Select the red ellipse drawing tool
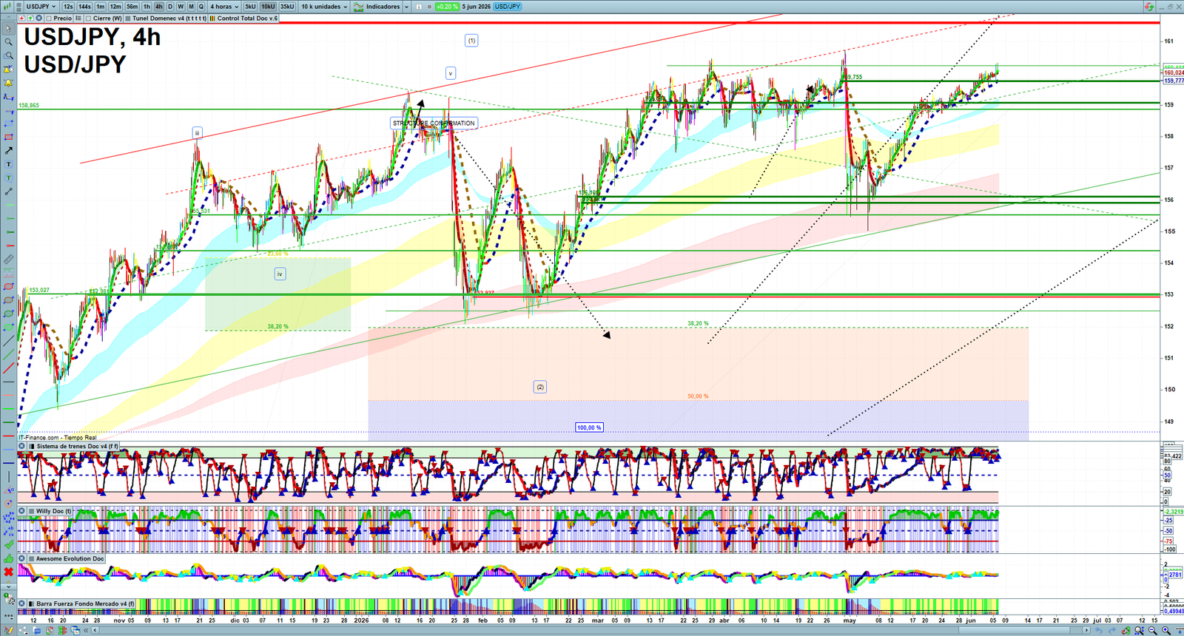The width and height of the screenshot is (1184, 636). 8,286
